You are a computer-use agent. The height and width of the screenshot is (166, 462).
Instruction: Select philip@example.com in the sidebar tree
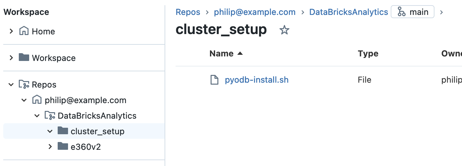(85, 100)
